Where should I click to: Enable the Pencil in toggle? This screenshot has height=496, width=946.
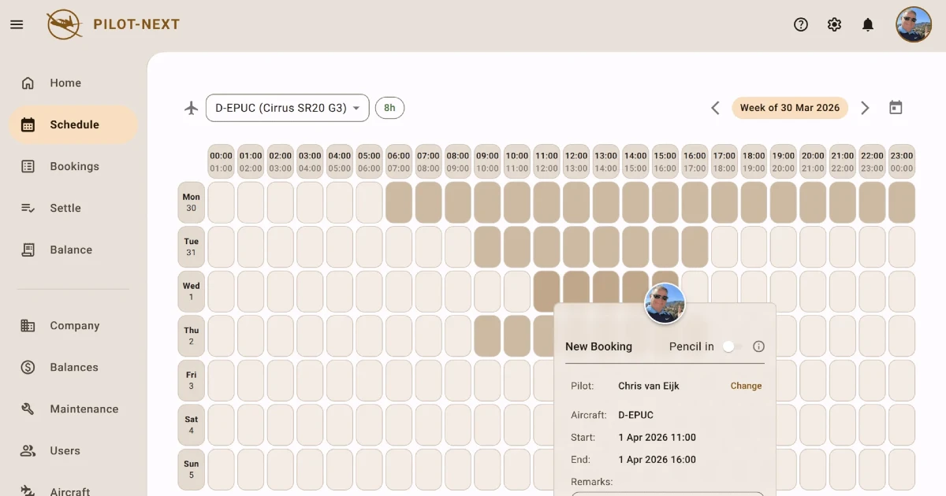728,346
